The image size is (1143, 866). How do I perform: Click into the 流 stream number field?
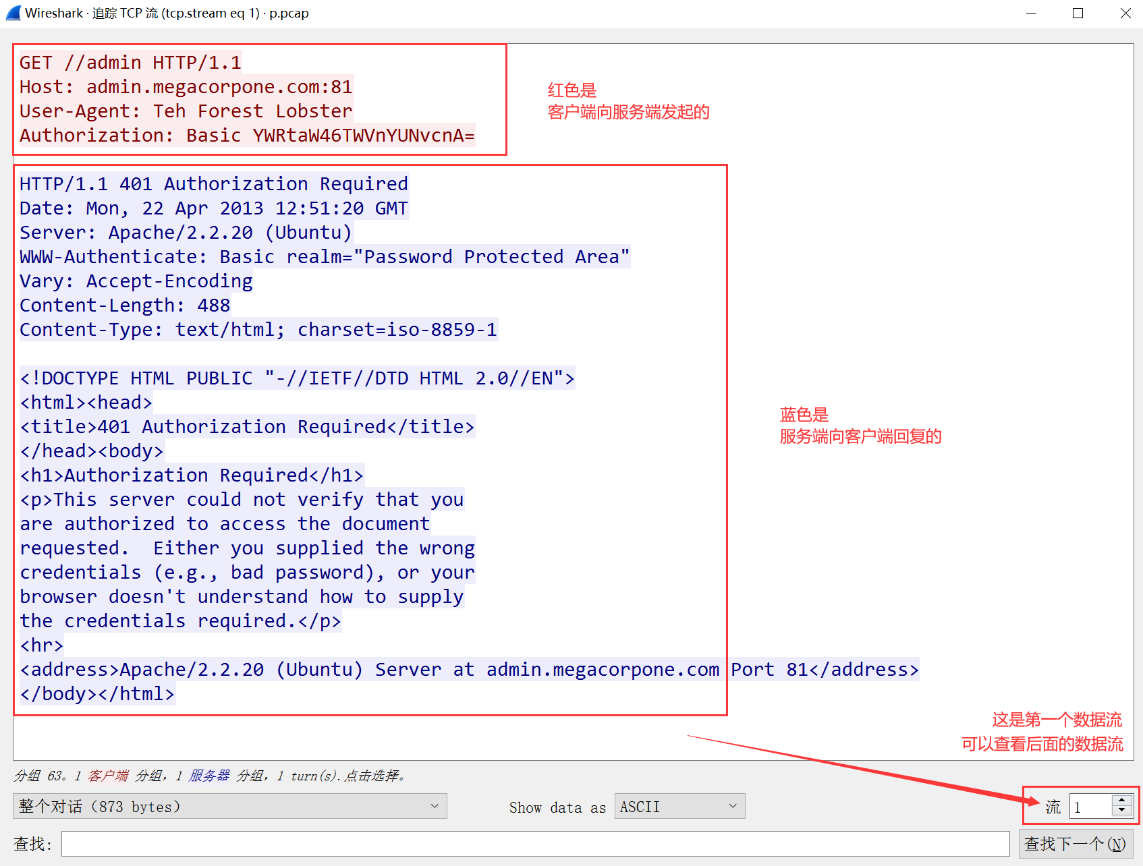tap(1090, 807)
